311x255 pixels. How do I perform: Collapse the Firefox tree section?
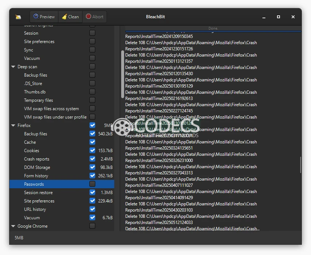click(x=14, y=125)
